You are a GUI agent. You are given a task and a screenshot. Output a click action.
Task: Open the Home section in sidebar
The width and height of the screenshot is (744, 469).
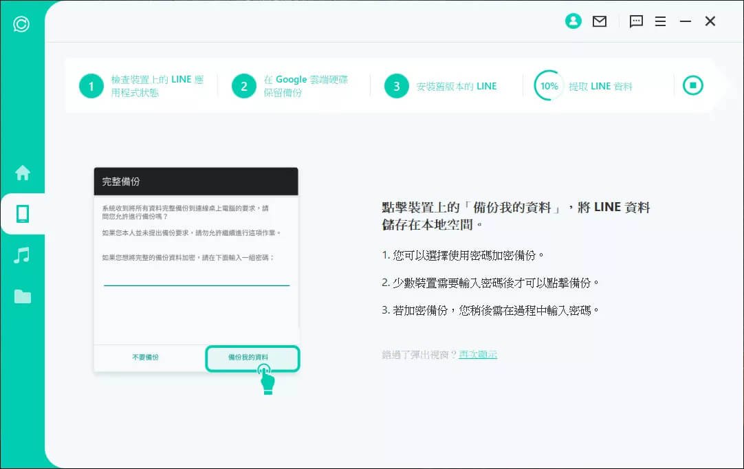[x=23, y=173]
